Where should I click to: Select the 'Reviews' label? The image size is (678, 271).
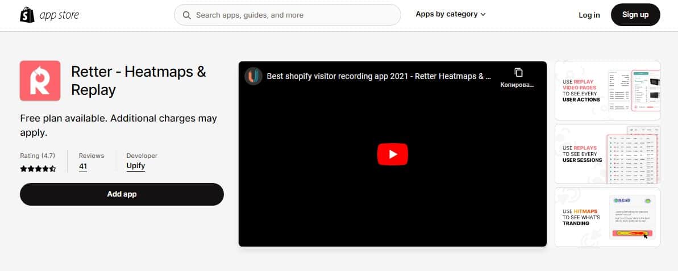click(x=91, y=156)
